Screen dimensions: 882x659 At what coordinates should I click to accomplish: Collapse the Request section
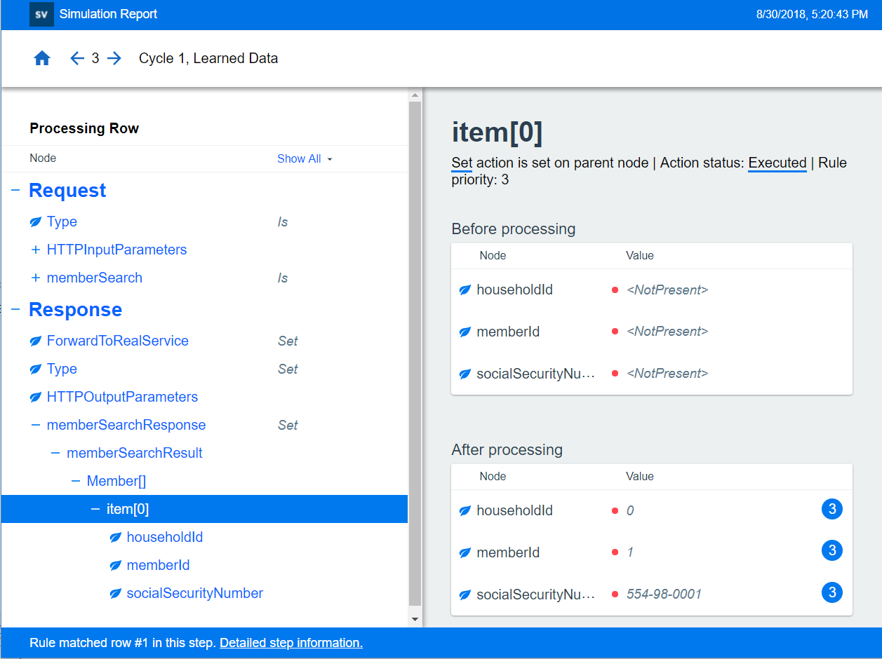pyautogui.click(x=15, y=191)
